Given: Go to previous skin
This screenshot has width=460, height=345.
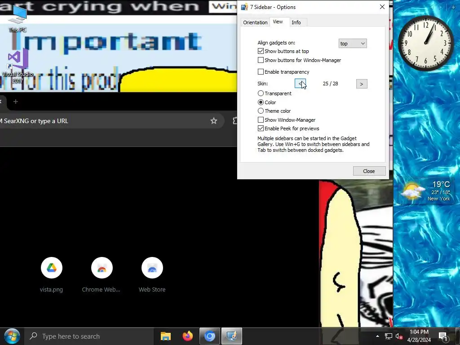Looking at the screenshot, I should point(300,84).
